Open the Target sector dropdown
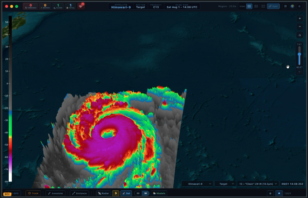Screen dimensions: 308x198 225,184
